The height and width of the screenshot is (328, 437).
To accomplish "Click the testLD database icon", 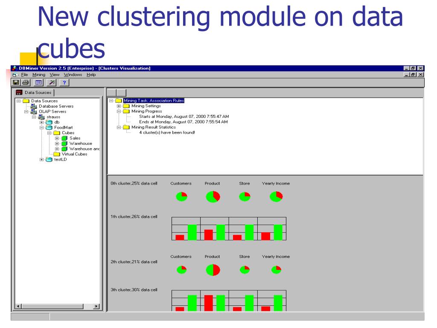I will pos(49,159).
